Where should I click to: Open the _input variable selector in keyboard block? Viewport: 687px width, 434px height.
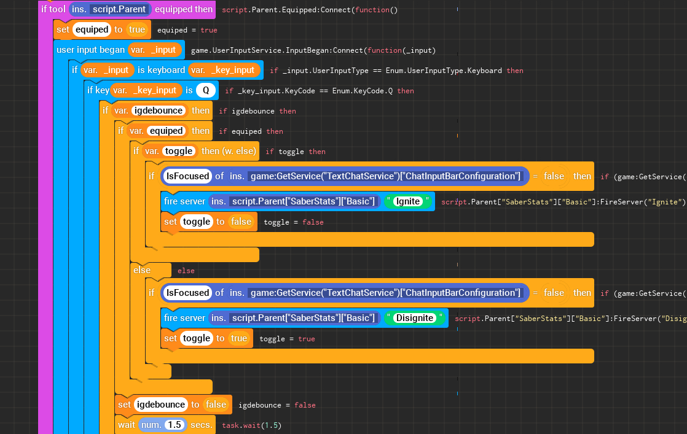click(x=107, y=69)
